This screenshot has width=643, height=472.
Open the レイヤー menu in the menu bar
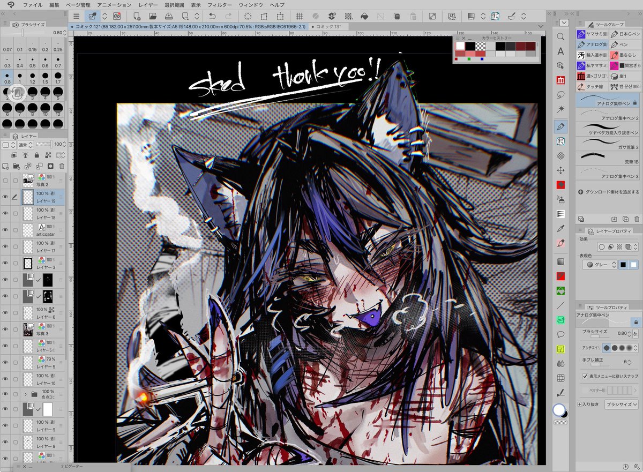(x=148, y=4)
